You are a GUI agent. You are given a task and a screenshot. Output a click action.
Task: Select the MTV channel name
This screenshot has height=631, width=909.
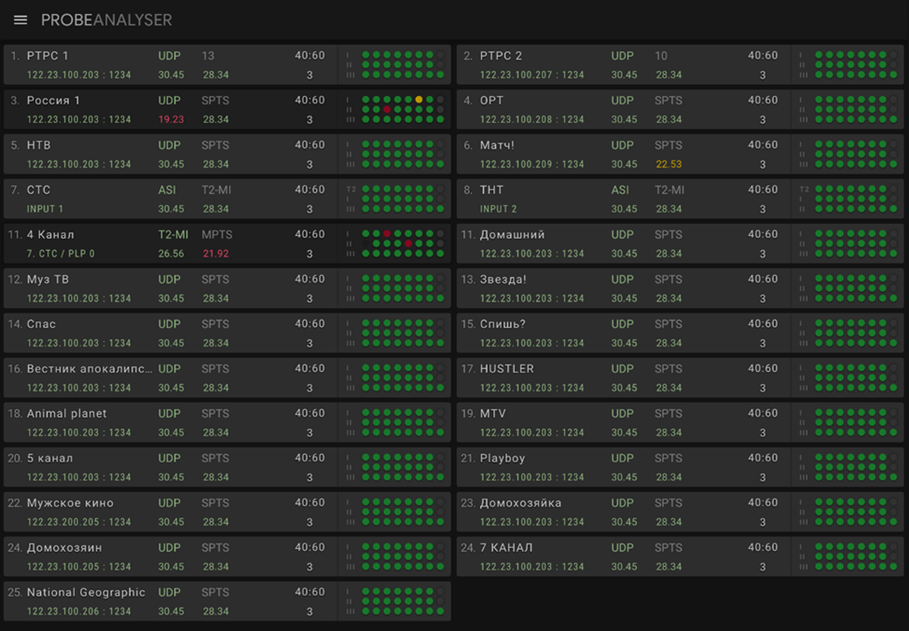(x=493, y=413)
